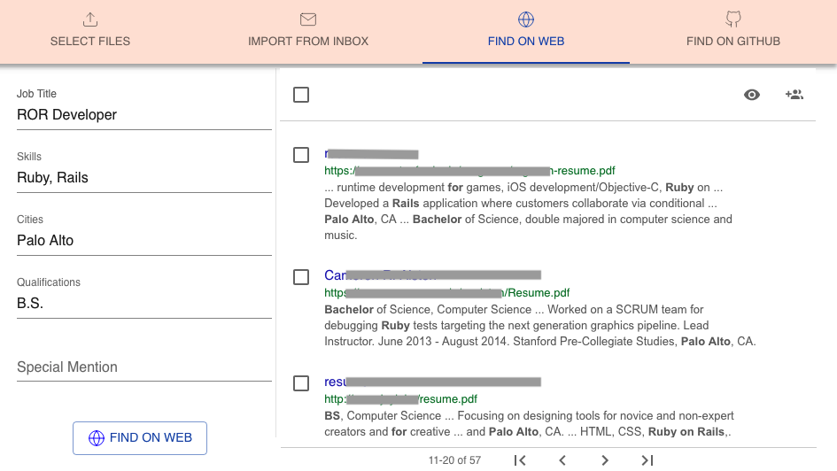Open the second result title starting with Car

tap(432, 275)
